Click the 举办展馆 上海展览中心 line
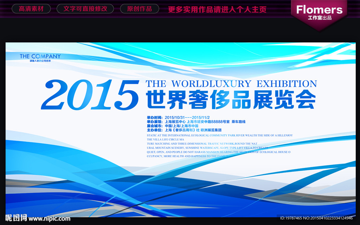The height and width of the screenshot is (225, 360). (x=196, y=122)
